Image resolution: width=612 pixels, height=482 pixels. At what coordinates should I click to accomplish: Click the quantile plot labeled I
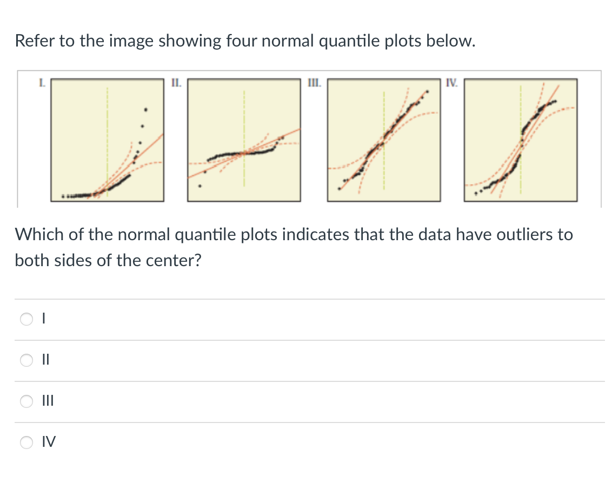pos(107,140)
